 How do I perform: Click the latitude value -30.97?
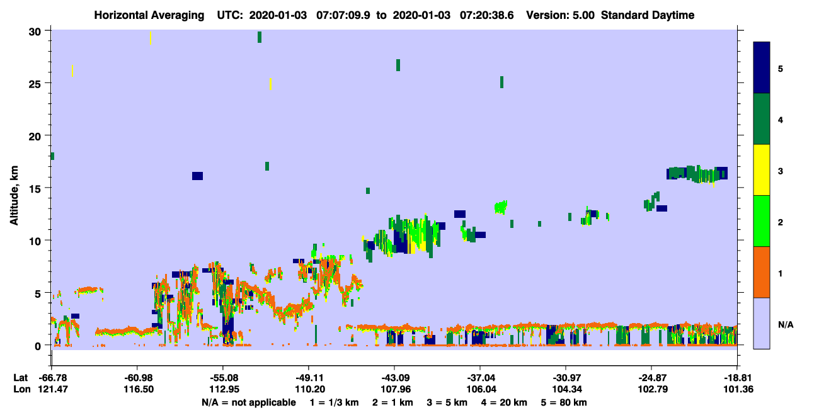(x=566, y=377)
